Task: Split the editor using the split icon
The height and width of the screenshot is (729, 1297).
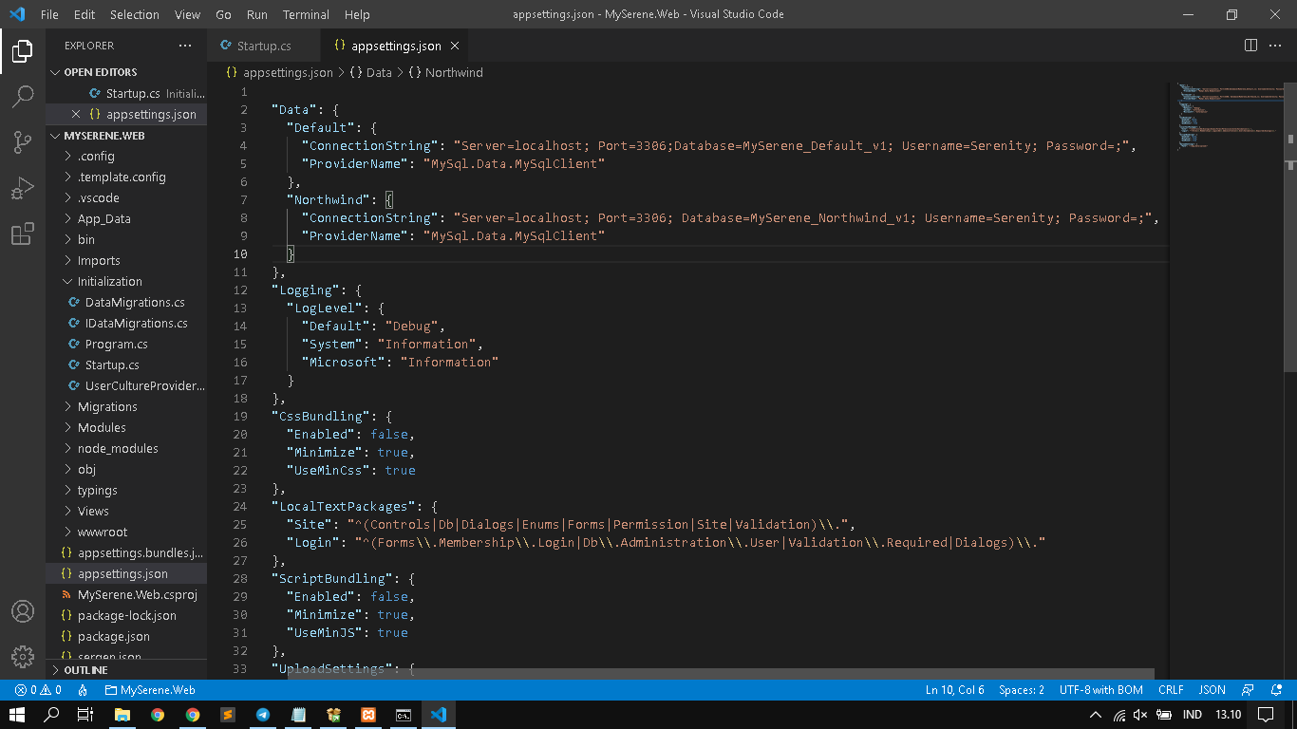Action: [x=1249, y=45]
